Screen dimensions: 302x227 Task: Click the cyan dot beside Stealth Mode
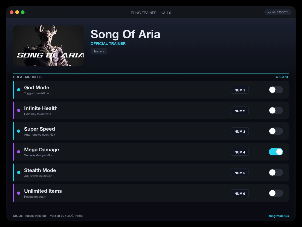(x=19, y=173)
